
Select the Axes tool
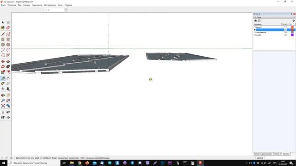[x=3, y=89]
